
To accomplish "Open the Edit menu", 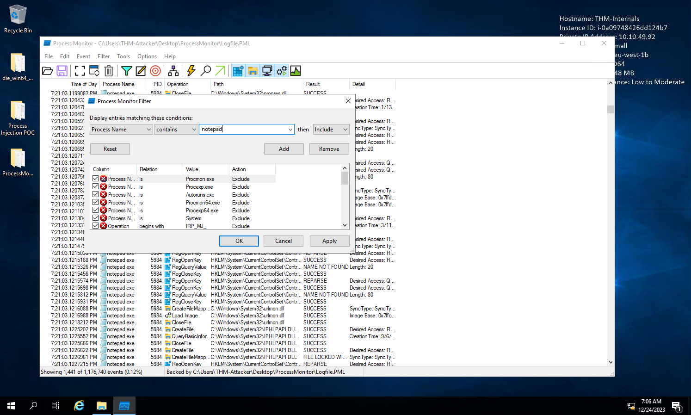I will [65, 56].
